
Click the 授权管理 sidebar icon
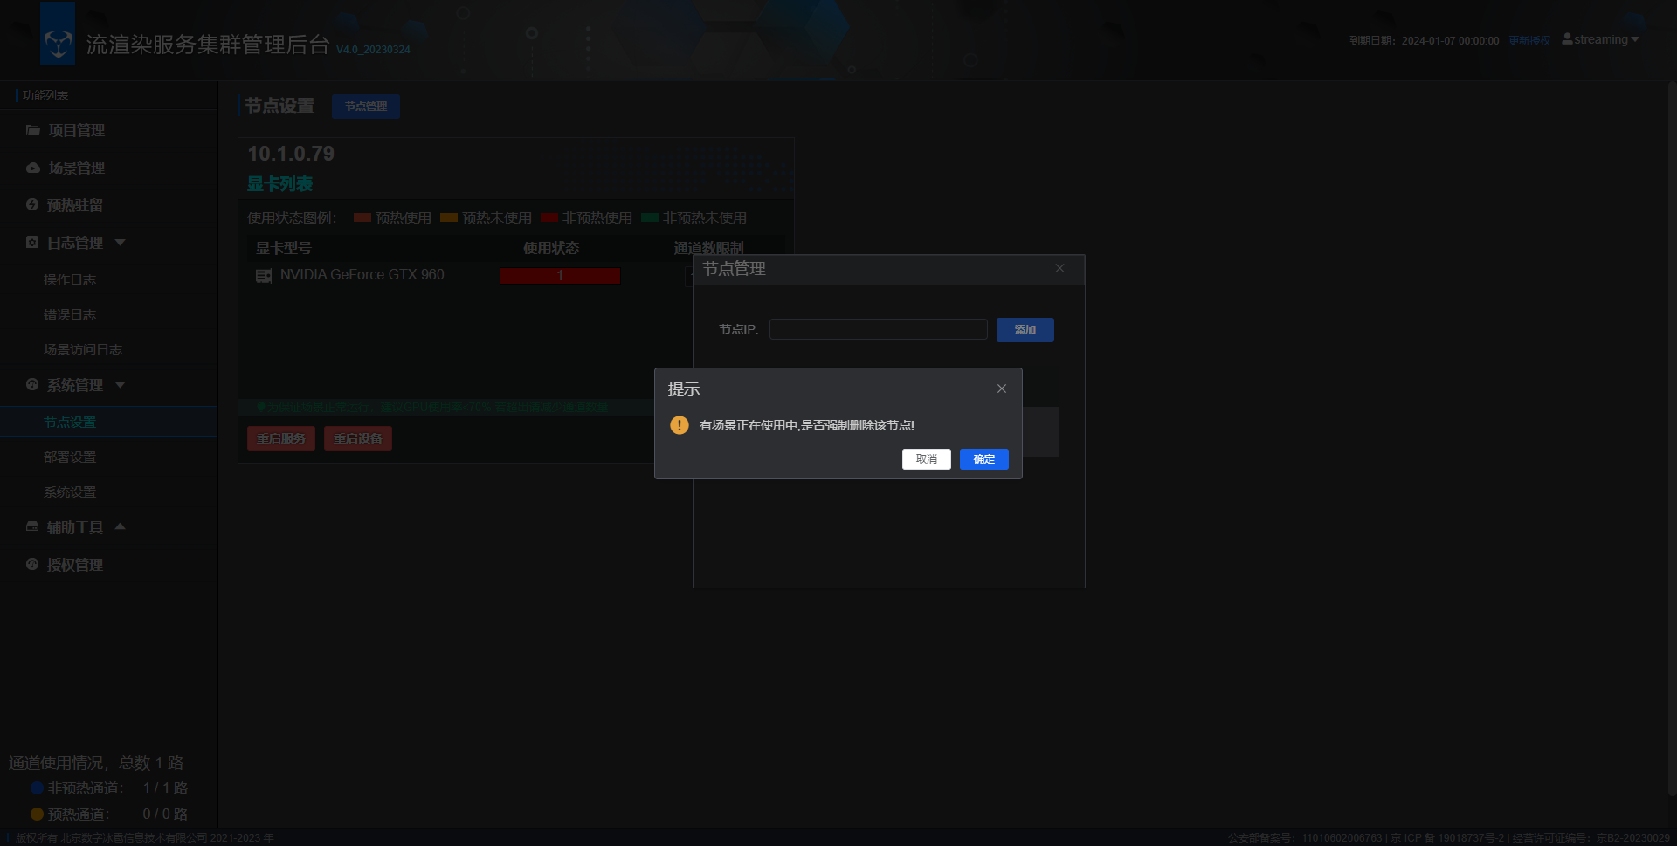click(x=32, y=565)
